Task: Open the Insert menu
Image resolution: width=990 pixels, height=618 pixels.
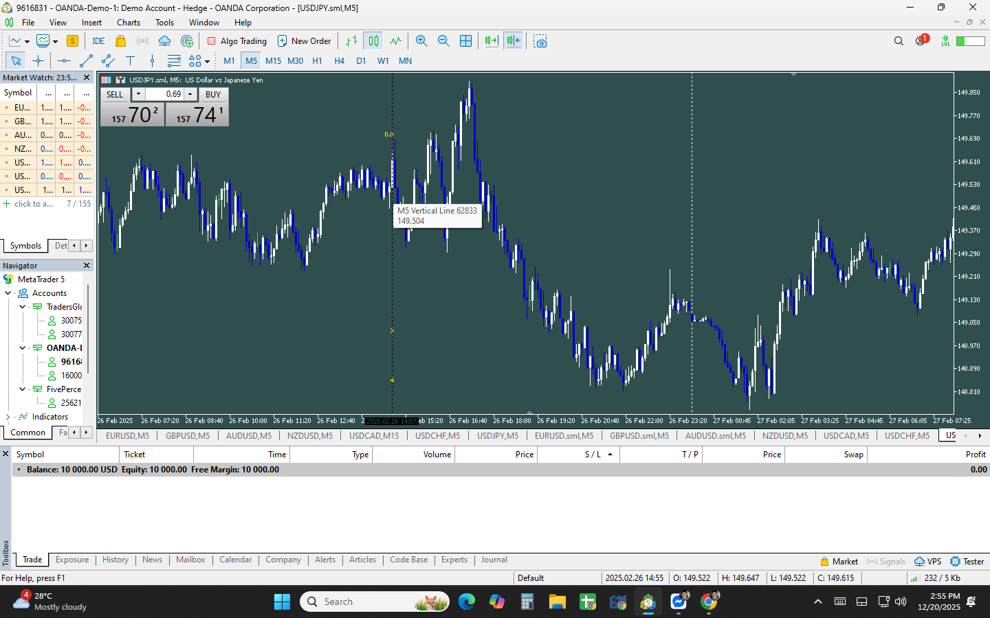Action: click(x=91, y=23)
